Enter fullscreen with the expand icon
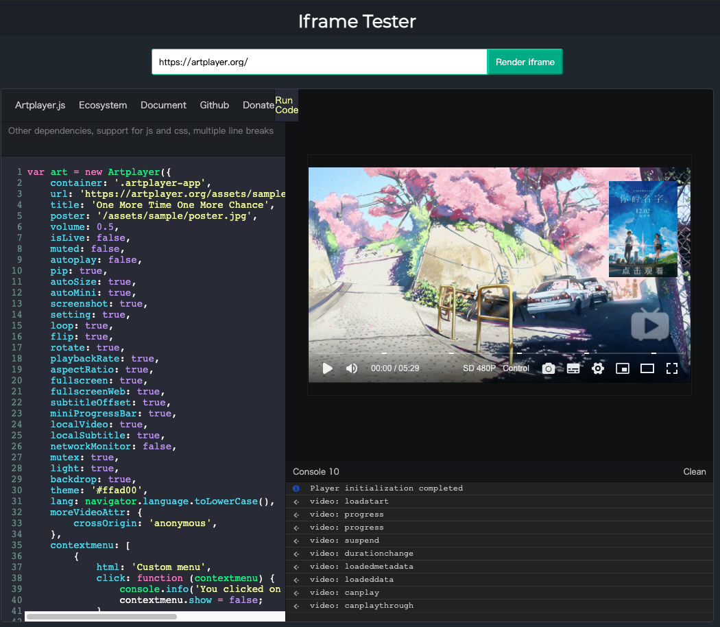Viewport: 720px width, 627px height. pos(672,368)
